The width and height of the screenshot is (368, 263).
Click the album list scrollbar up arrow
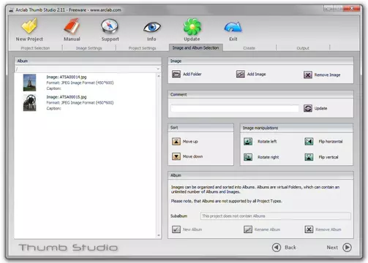click(x=159, y=76)
